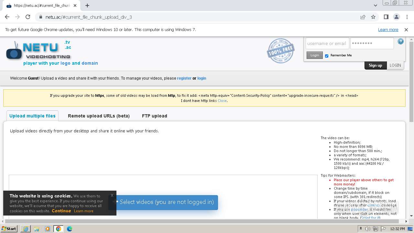
Task: Open Microsoft Edge from taskbar
Action: click(x=70, y=229)
